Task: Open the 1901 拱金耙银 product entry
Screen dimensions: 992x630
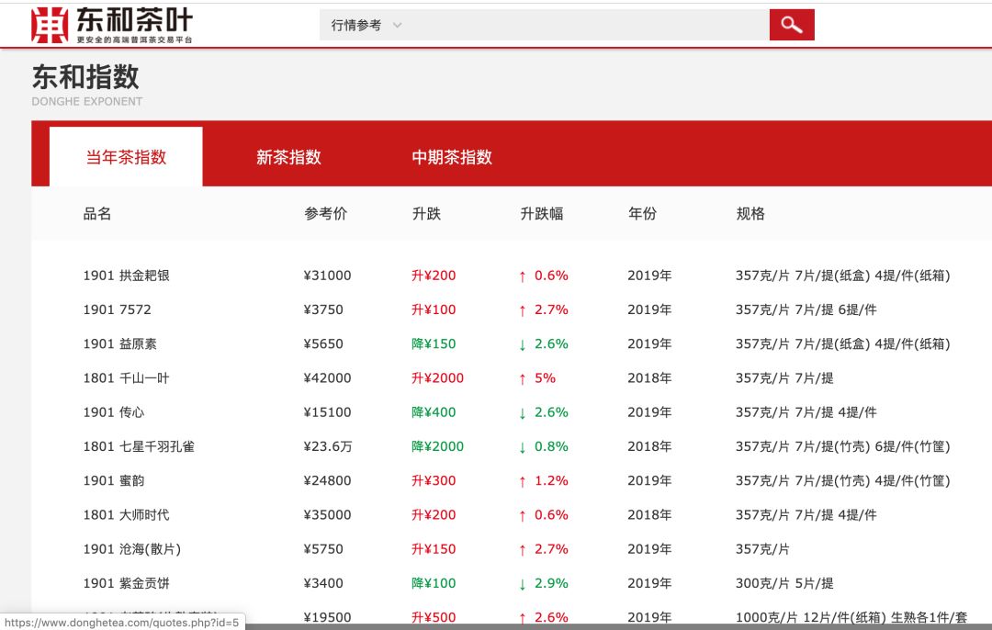Action: click(127, 276)
